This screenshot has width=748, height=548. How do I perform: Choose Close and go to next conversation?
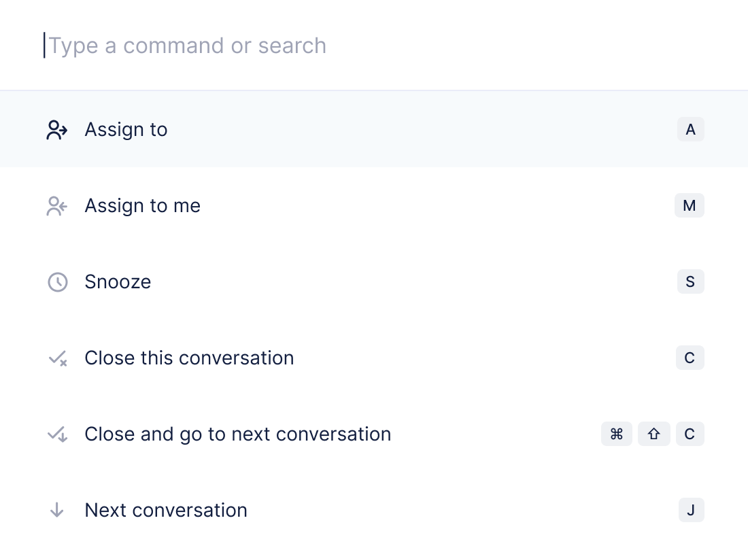[237, 434]
